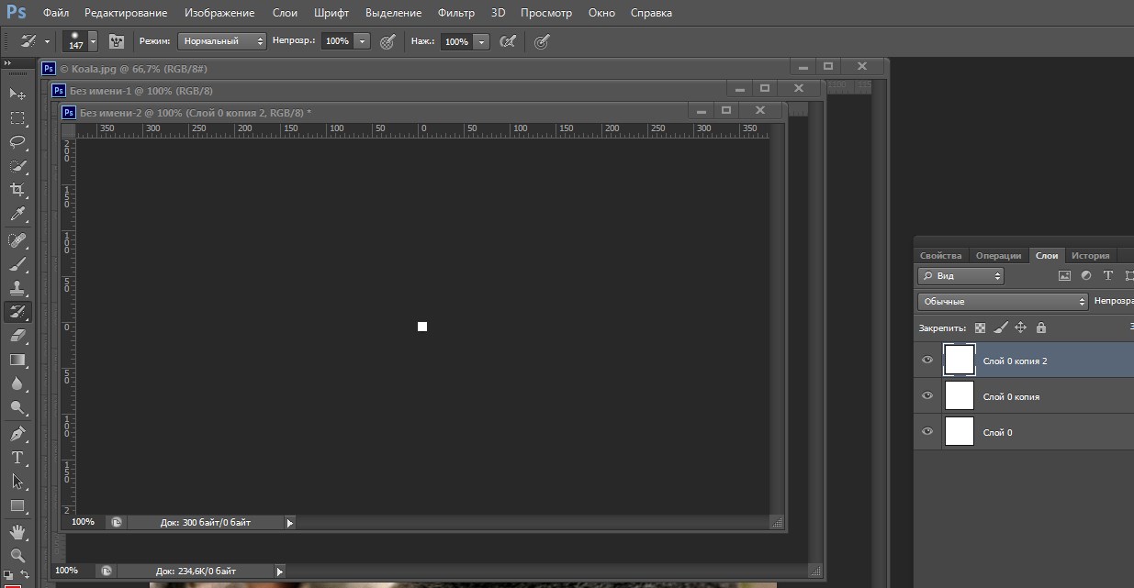Select the Eraser tool
Viewport: 1134px width, 588px height.
pos(17,336)
